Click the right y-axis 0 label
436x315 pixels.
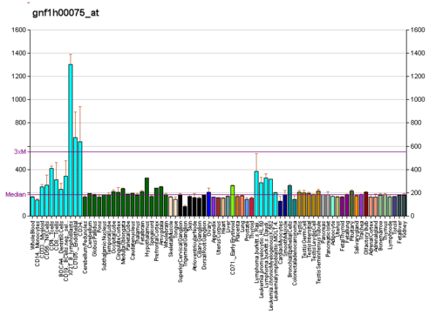412,216
